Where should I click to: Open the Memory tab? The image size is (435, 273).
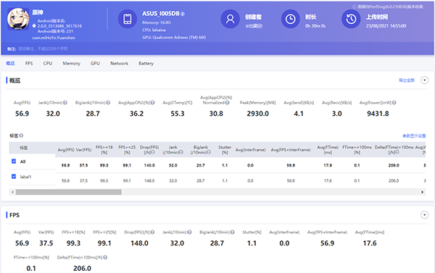point(71,63)
